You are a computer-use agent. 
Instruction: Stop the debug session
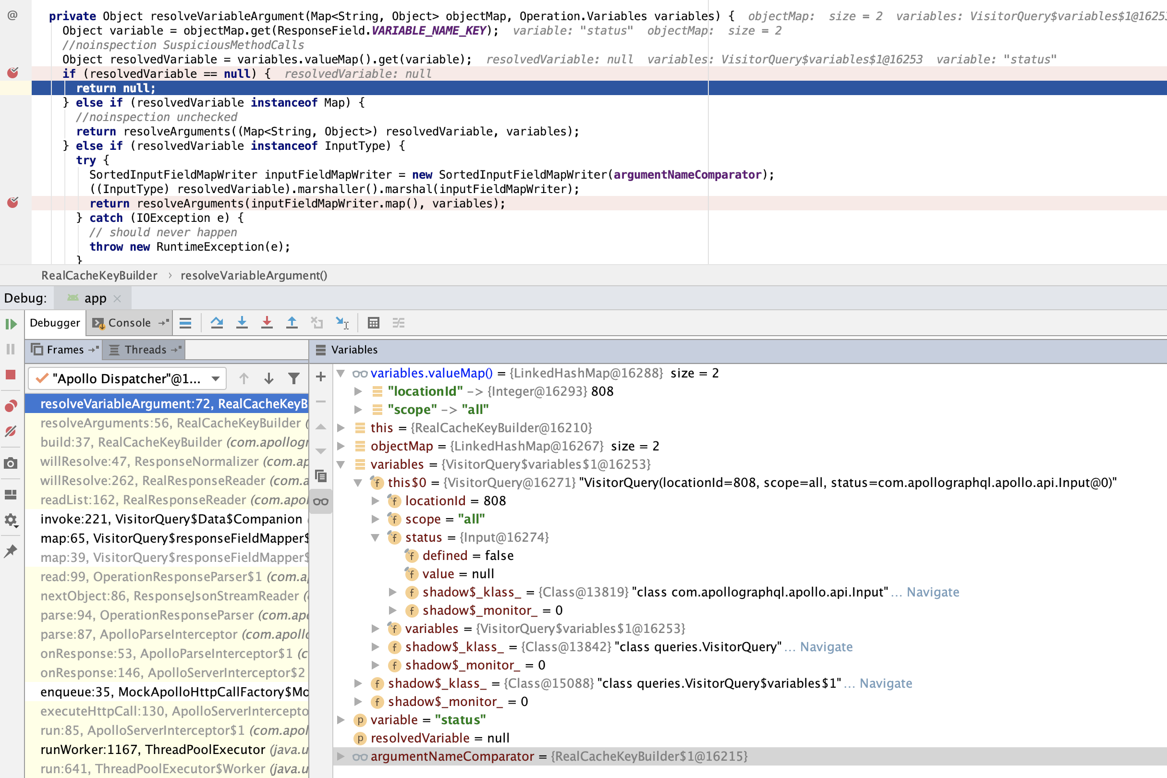[11, 374]
